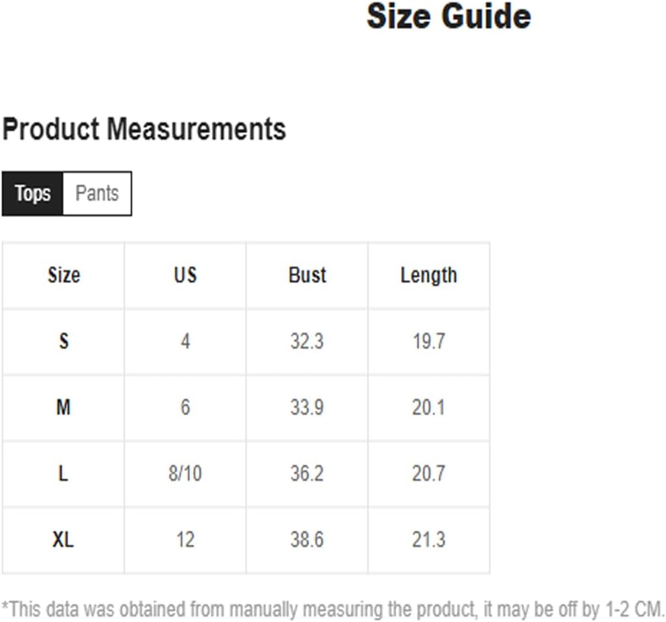Click the measurement disclaimer footnote
Screen dimensions: 666x622
(x=333, y=609)
